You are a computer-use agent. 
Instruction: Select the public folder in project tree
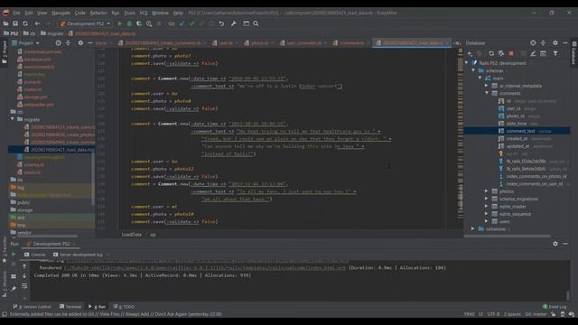[x=21, y=202]
